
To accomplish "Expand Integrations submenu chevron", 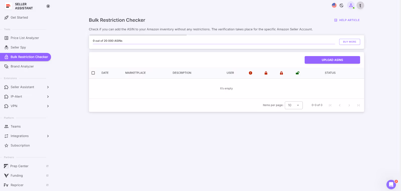I will pos(48,136).
